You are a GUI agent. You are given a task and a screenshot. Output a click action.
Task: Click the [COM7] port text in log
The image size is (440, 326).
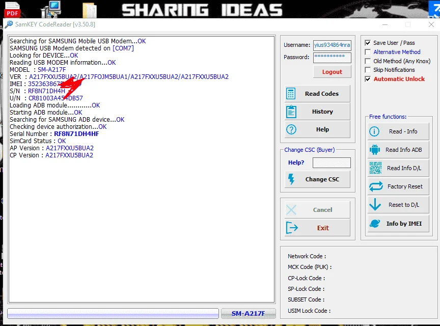point(123,48)
